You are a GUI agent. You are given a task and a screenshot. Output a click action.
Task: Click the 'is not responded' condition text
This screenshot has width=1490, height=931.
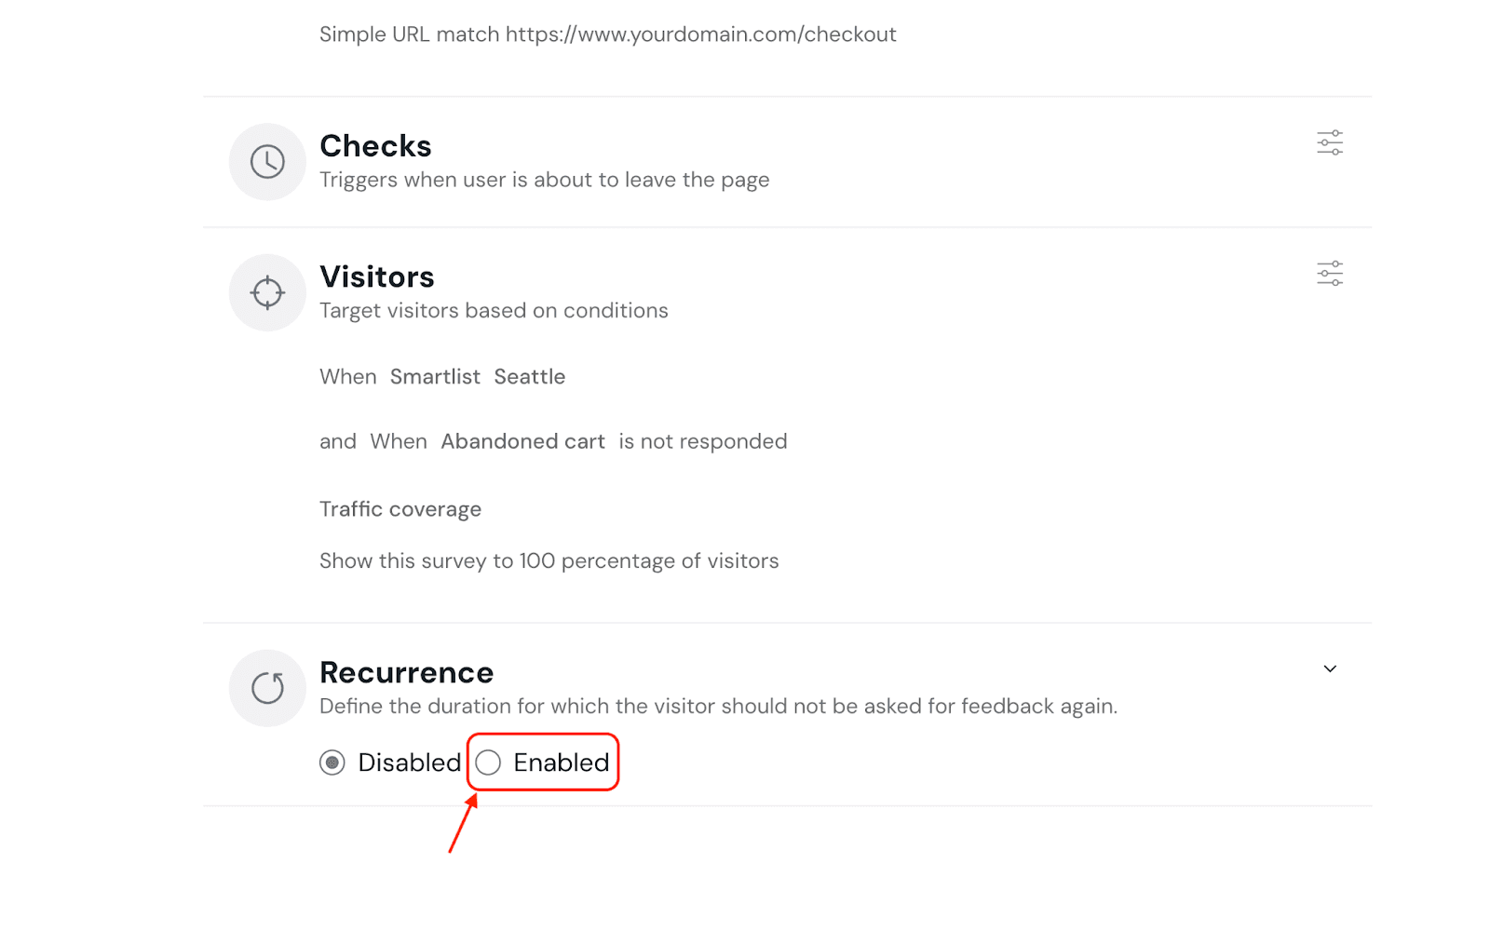(703, 441)
